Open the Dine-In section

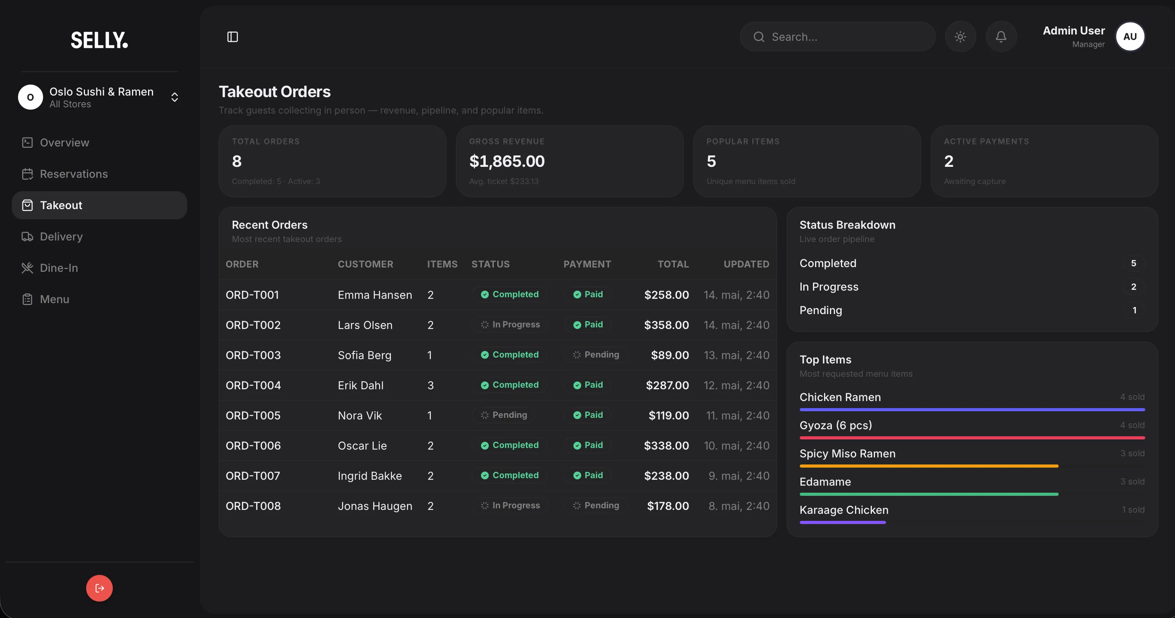[x=99, y=268]
